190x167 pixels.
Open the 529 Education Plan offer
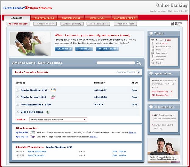160,95
